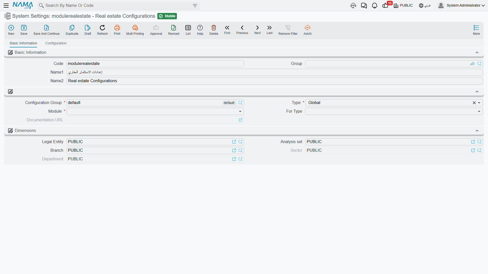Screen dimensions: 488x274
Task: Open the System Administrator user menu
Action: point(461,5)
